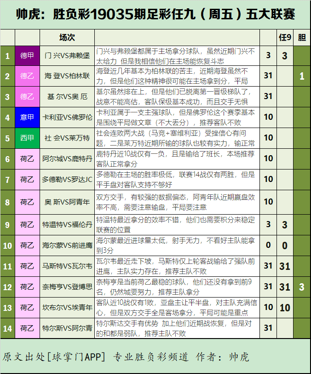Click prediction 31 in the 特尔斯VS阿尔青 row
Viewport: 311px width, 374px height.
click(268, 328)
